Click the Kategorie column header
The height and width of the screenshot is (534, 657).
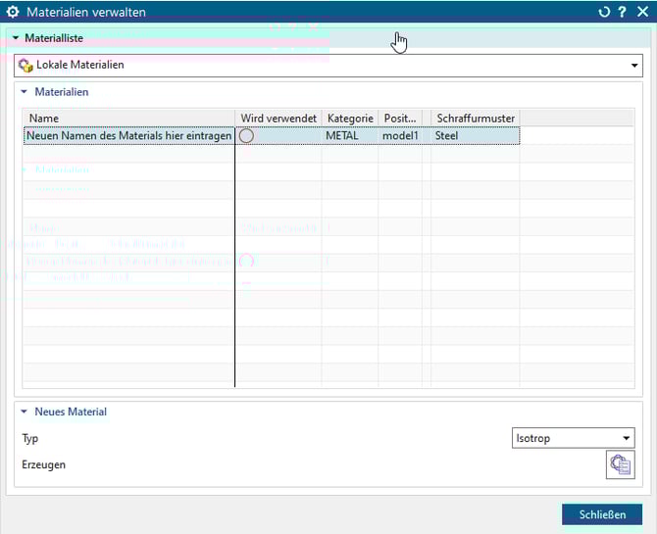[349, 119]
